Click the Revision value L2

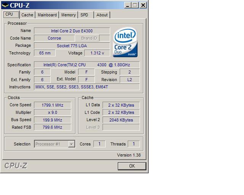[130, 80]
